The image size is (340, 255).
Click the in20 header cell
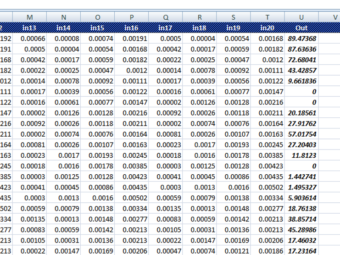click(x=268, y=28)
